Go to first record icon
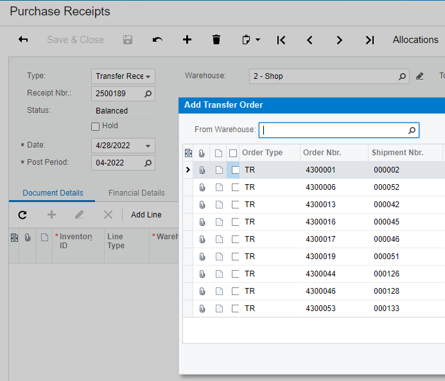This screenshot has height=381, width=445. (281, 40)
